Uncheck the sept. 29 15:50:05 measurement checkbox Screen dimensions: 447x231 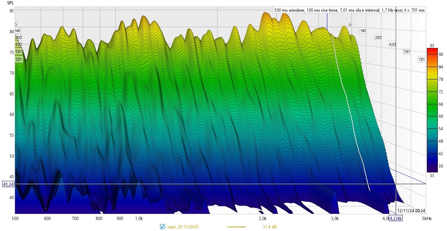coord(163,227)
